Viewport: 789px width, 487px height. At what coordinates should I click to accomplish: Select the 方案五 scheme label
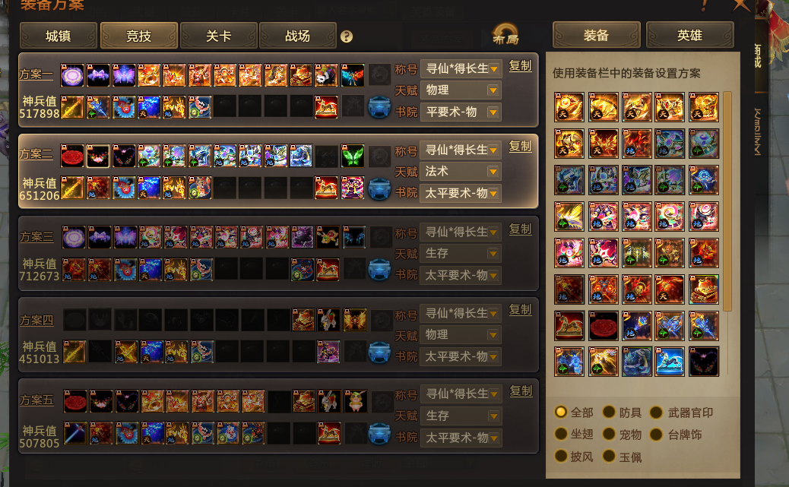(36, 400)
